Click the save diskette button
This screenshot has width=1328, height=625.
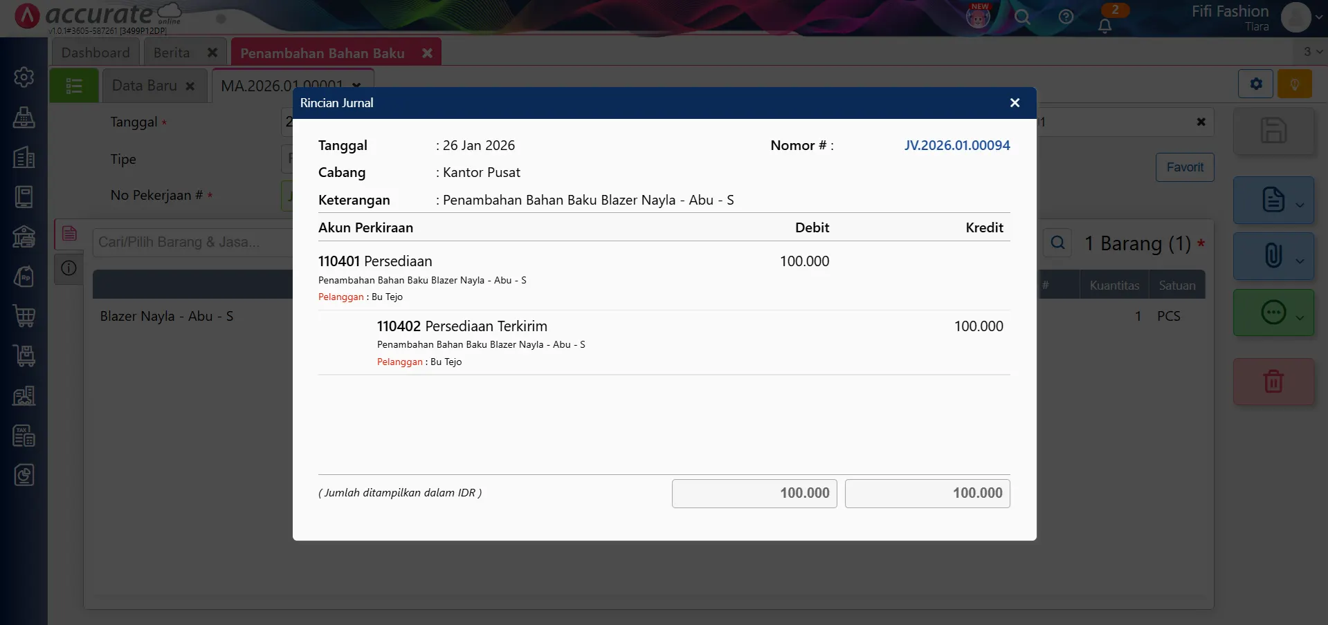click(1273, 131)
